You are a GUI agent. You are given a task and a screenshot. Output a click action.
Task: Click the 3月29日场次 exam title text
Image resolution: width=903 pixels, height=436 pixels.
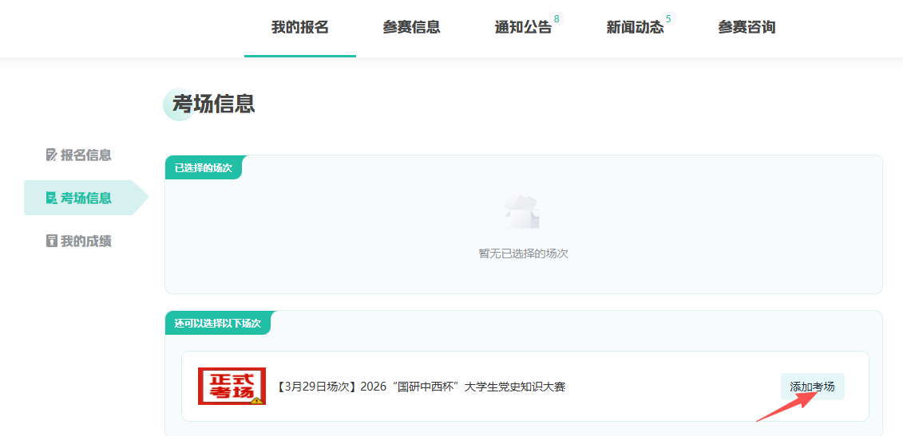click(421, 387)
